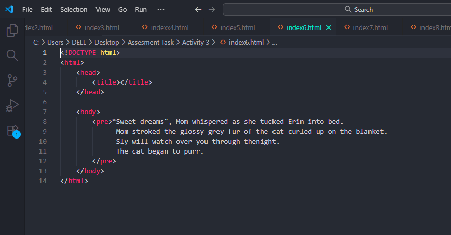Expand the hidden menus ellipsis
The image size is (451, 235).
[161, 9]
